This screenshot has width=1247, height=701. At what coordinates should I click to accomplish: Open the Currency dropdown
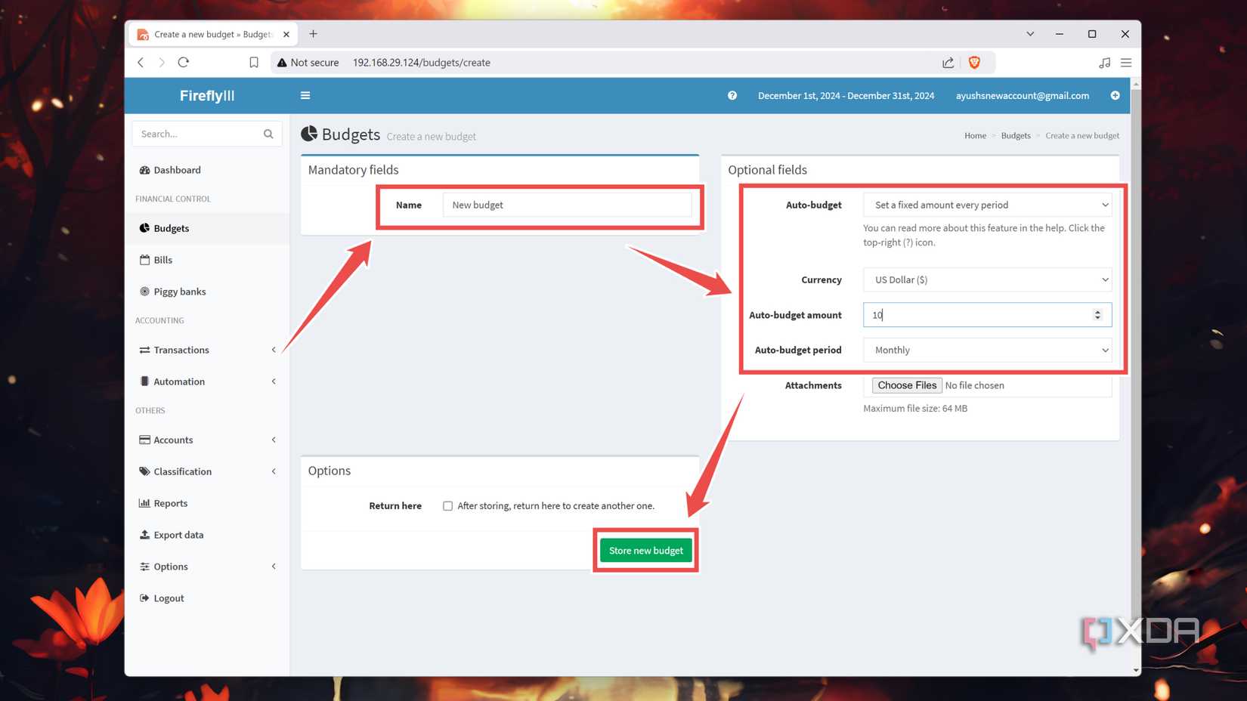pos(986,279)
